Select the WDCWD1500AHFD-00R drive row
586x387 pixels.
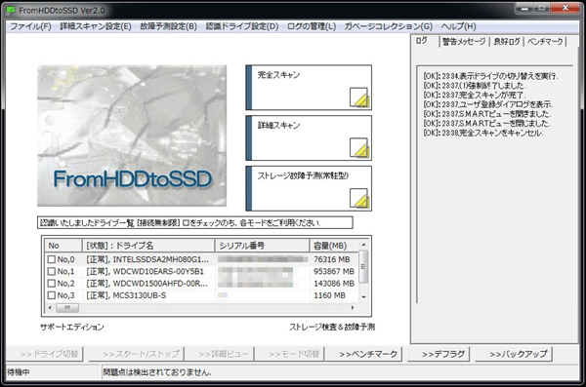202,284
